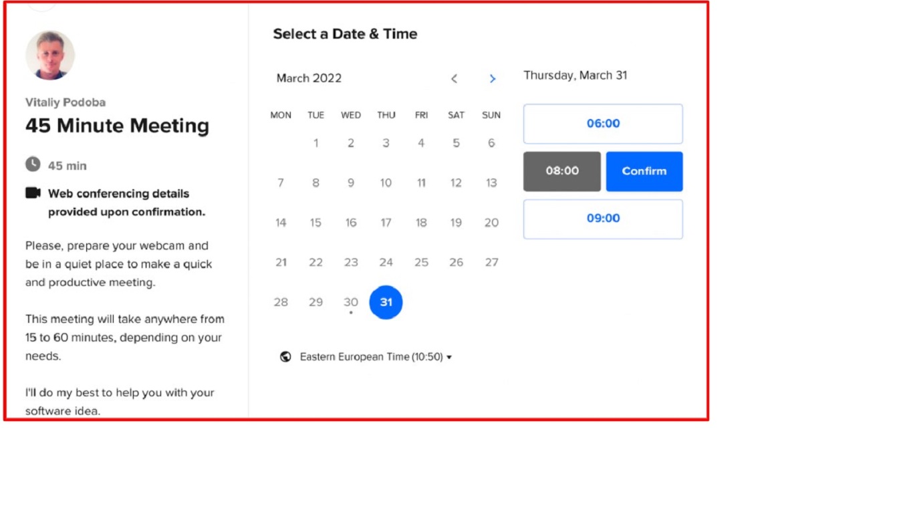Click the March 2022 month label
This screenshot has width=909, height=514.
(x=309, y=78)
